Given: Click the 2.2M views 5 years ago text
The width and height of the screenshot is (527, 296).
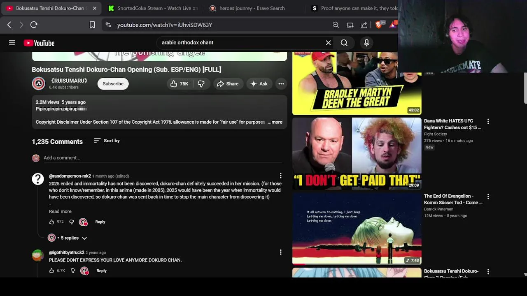Looking at the screenshot, I should pos(61,102).
